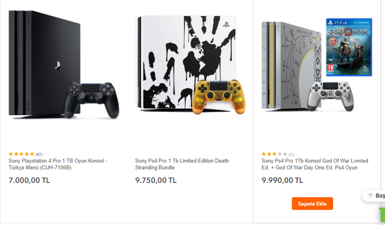Viewport: 385px width, 225px height.
Task: Click the PlayStation logo on the black console
Action: click(x=58, y=66)
